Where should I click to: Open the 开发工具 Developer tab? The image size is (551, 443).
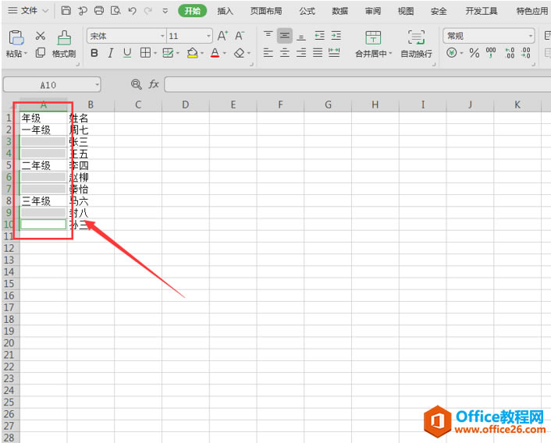[x=482, y=11]
